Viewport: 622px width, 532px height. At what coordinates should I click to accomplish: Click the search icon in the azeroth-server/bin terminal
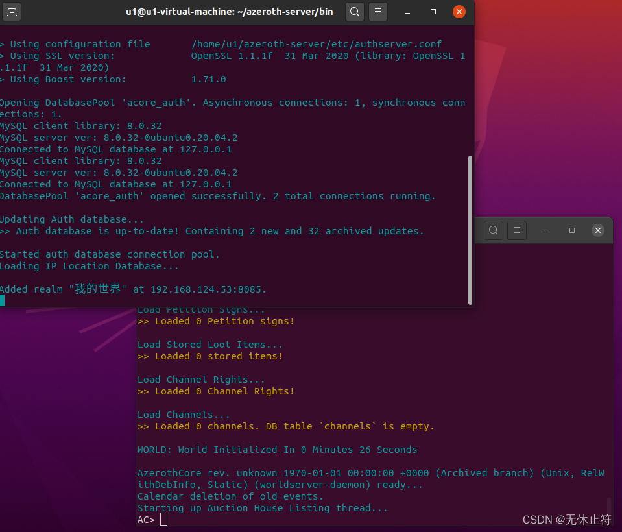click(355, 12)
